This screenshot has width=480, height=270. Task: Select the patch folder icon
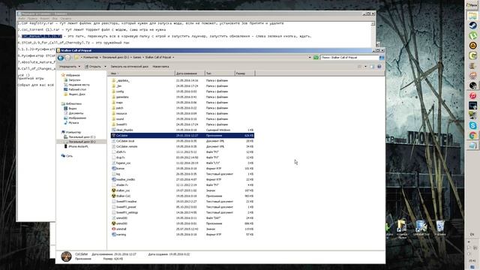click(113, 108)
